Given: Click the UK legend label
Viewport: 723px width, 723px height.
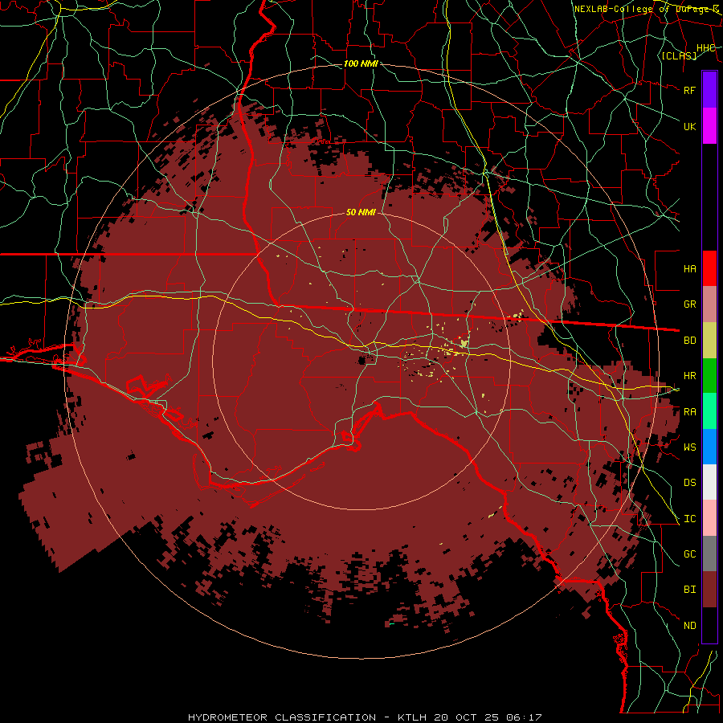Looking at the screenshot, I should tap(690, 126).
